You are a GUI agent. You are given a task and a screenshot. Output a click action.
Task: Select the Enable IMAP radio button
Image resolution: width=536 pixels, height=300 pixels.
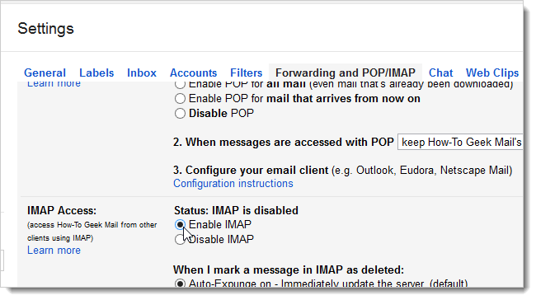[180, 225]
